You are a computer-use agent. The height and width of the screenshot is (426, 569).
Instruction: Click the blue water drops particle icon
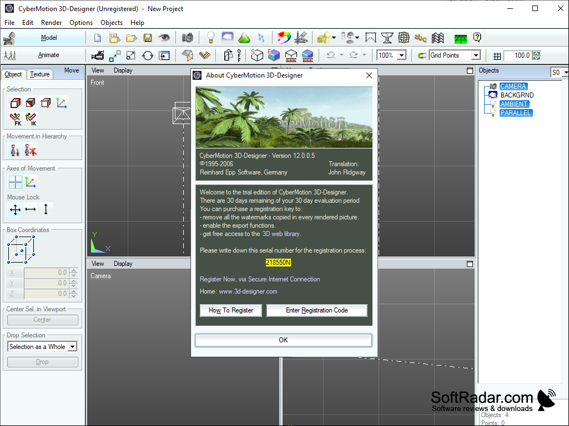tap(261, 38)
